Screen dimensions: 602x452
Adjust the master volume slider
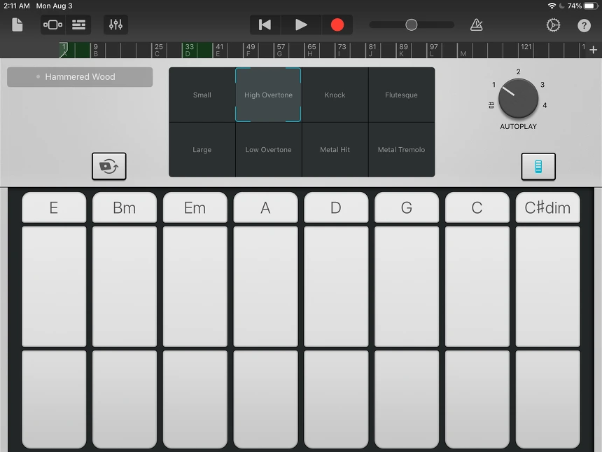(412, 25)
